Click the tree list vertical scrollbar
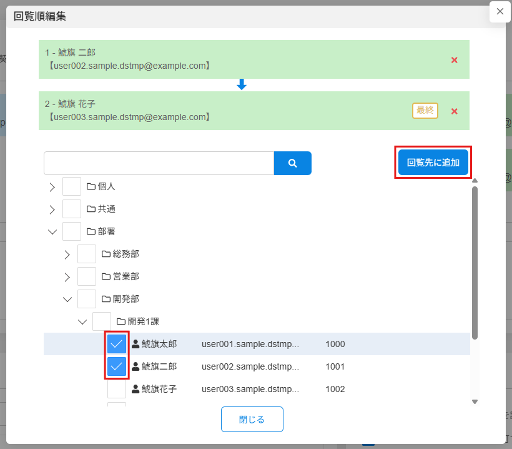Viewport: 512px width, 449px height. point(475,263)
